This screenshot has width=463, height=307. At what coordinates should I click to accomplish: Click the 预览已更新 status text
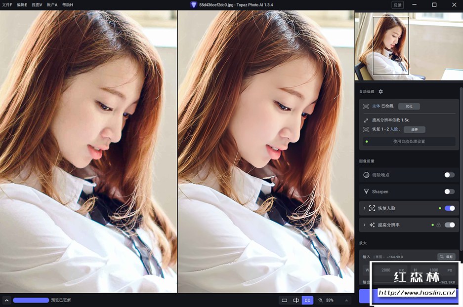coord(61,300)
